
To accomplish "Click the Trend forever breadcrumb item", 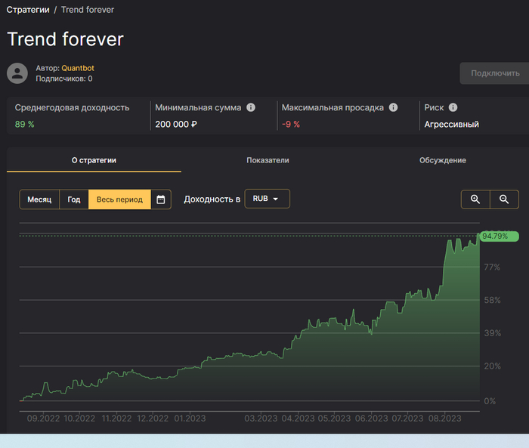I will (89, 10).
